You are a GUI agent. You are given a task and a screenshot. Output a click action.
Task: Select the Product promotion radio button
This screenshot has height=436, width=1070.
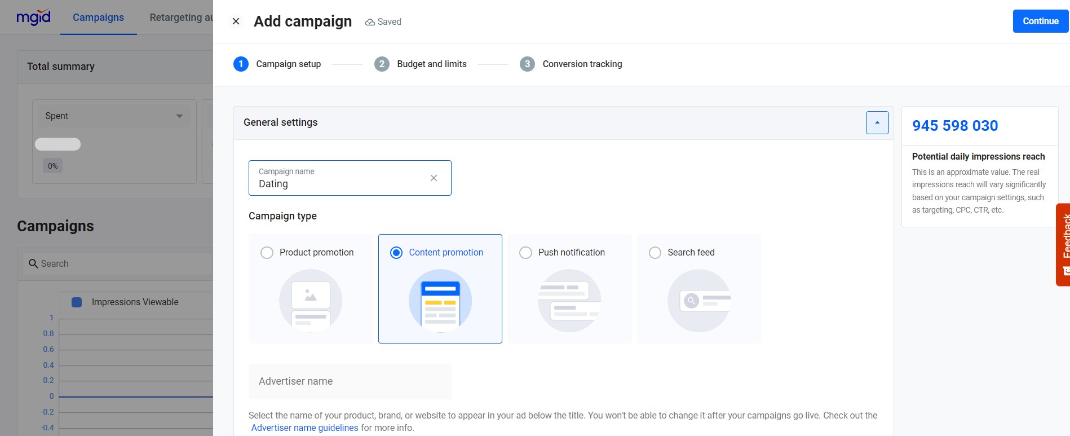coord(267,253)
